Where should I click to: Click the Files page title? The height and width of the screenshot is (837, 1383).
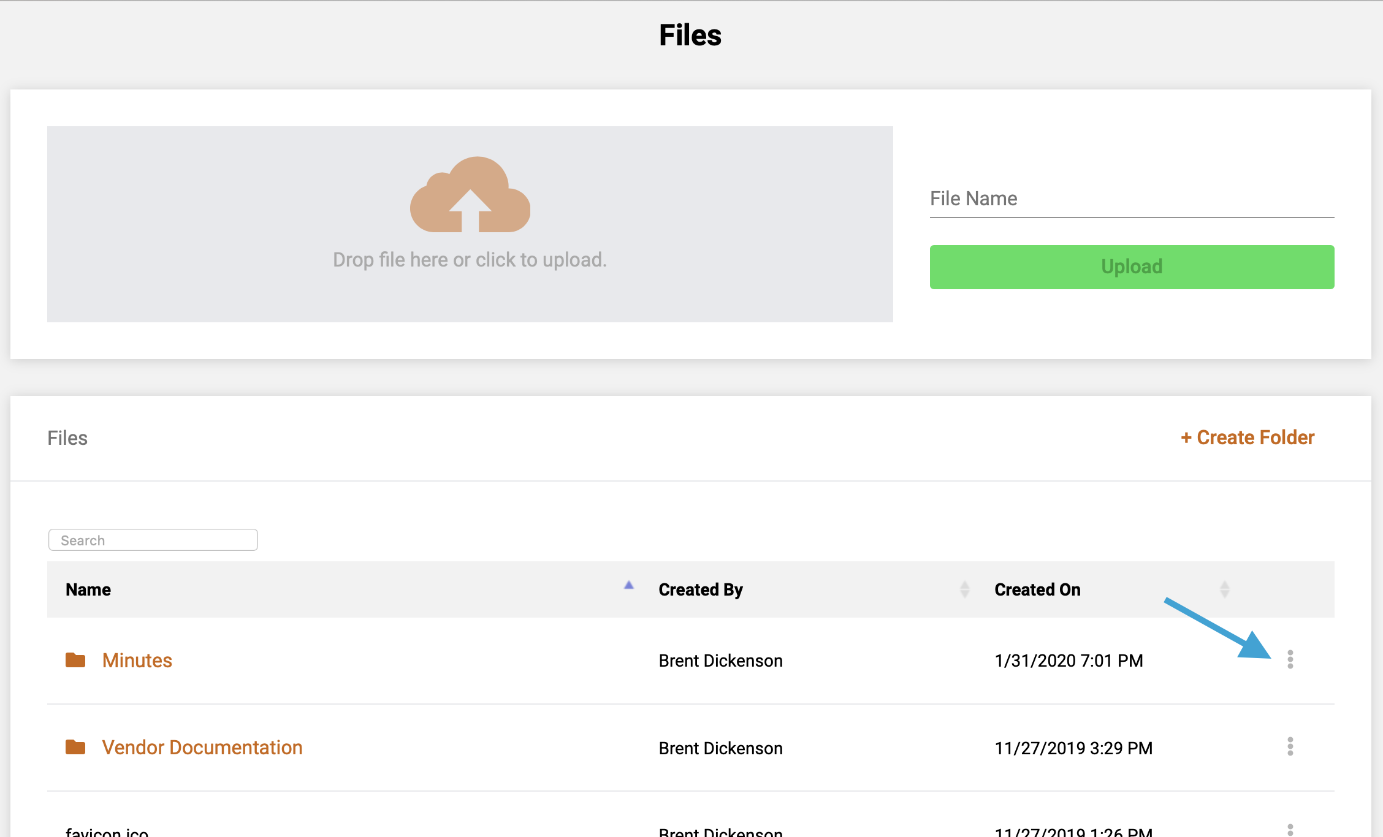690,35
